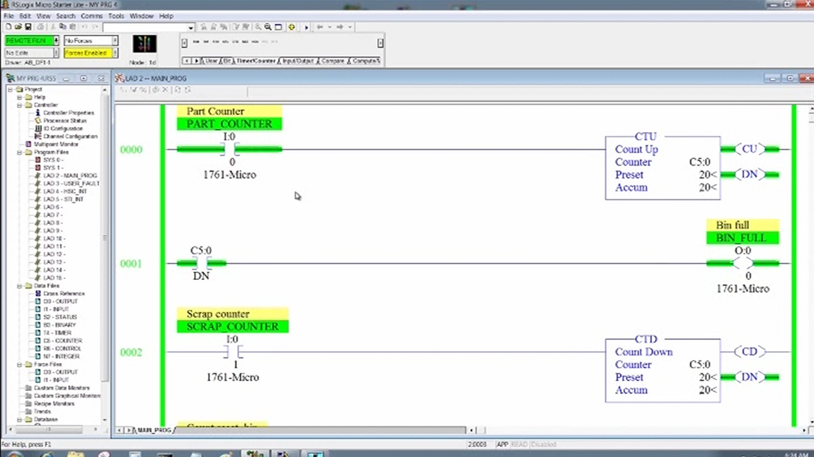Click the communications ladder animation icon

(x=144, y=44)
